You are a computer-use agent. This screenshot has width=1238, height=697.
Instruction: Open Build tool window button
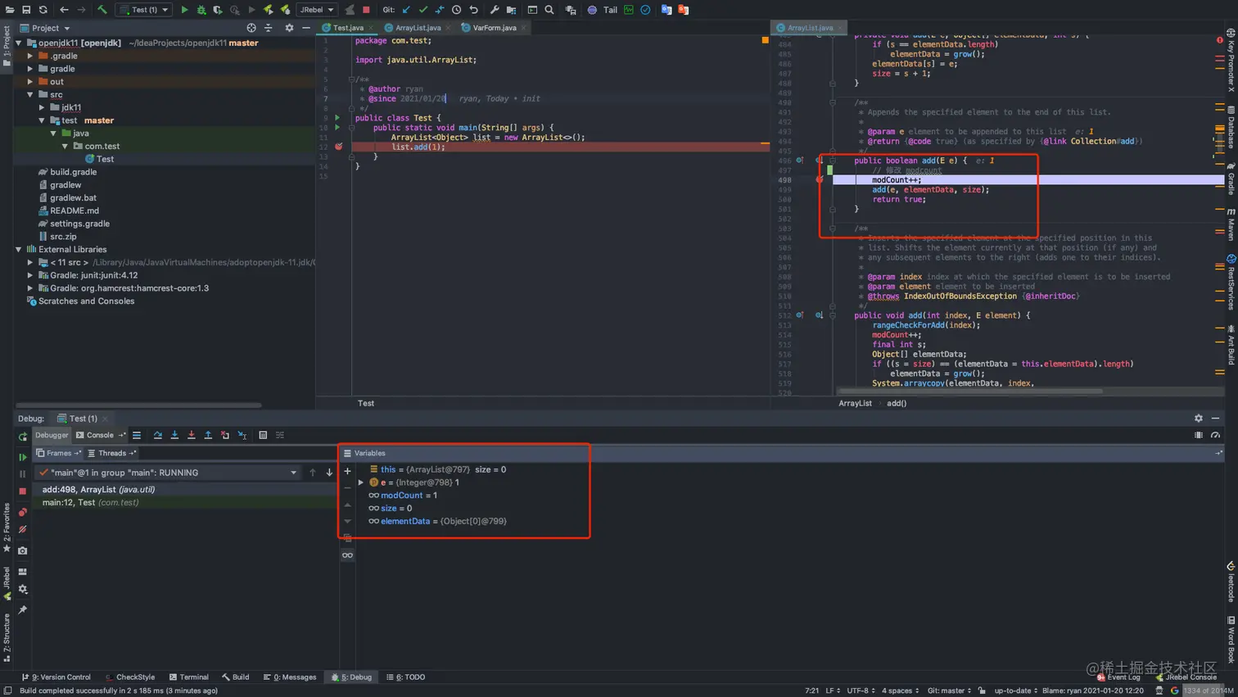click(235, 677)
